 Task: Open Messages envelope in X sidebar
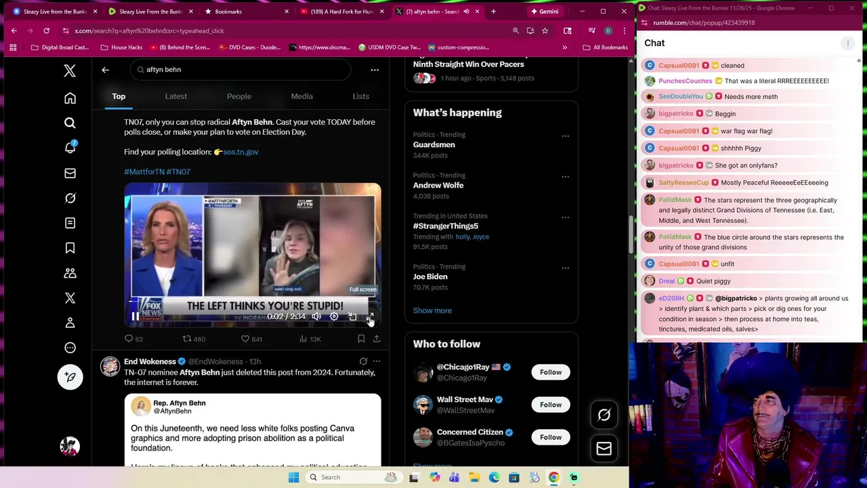point(70,173)
